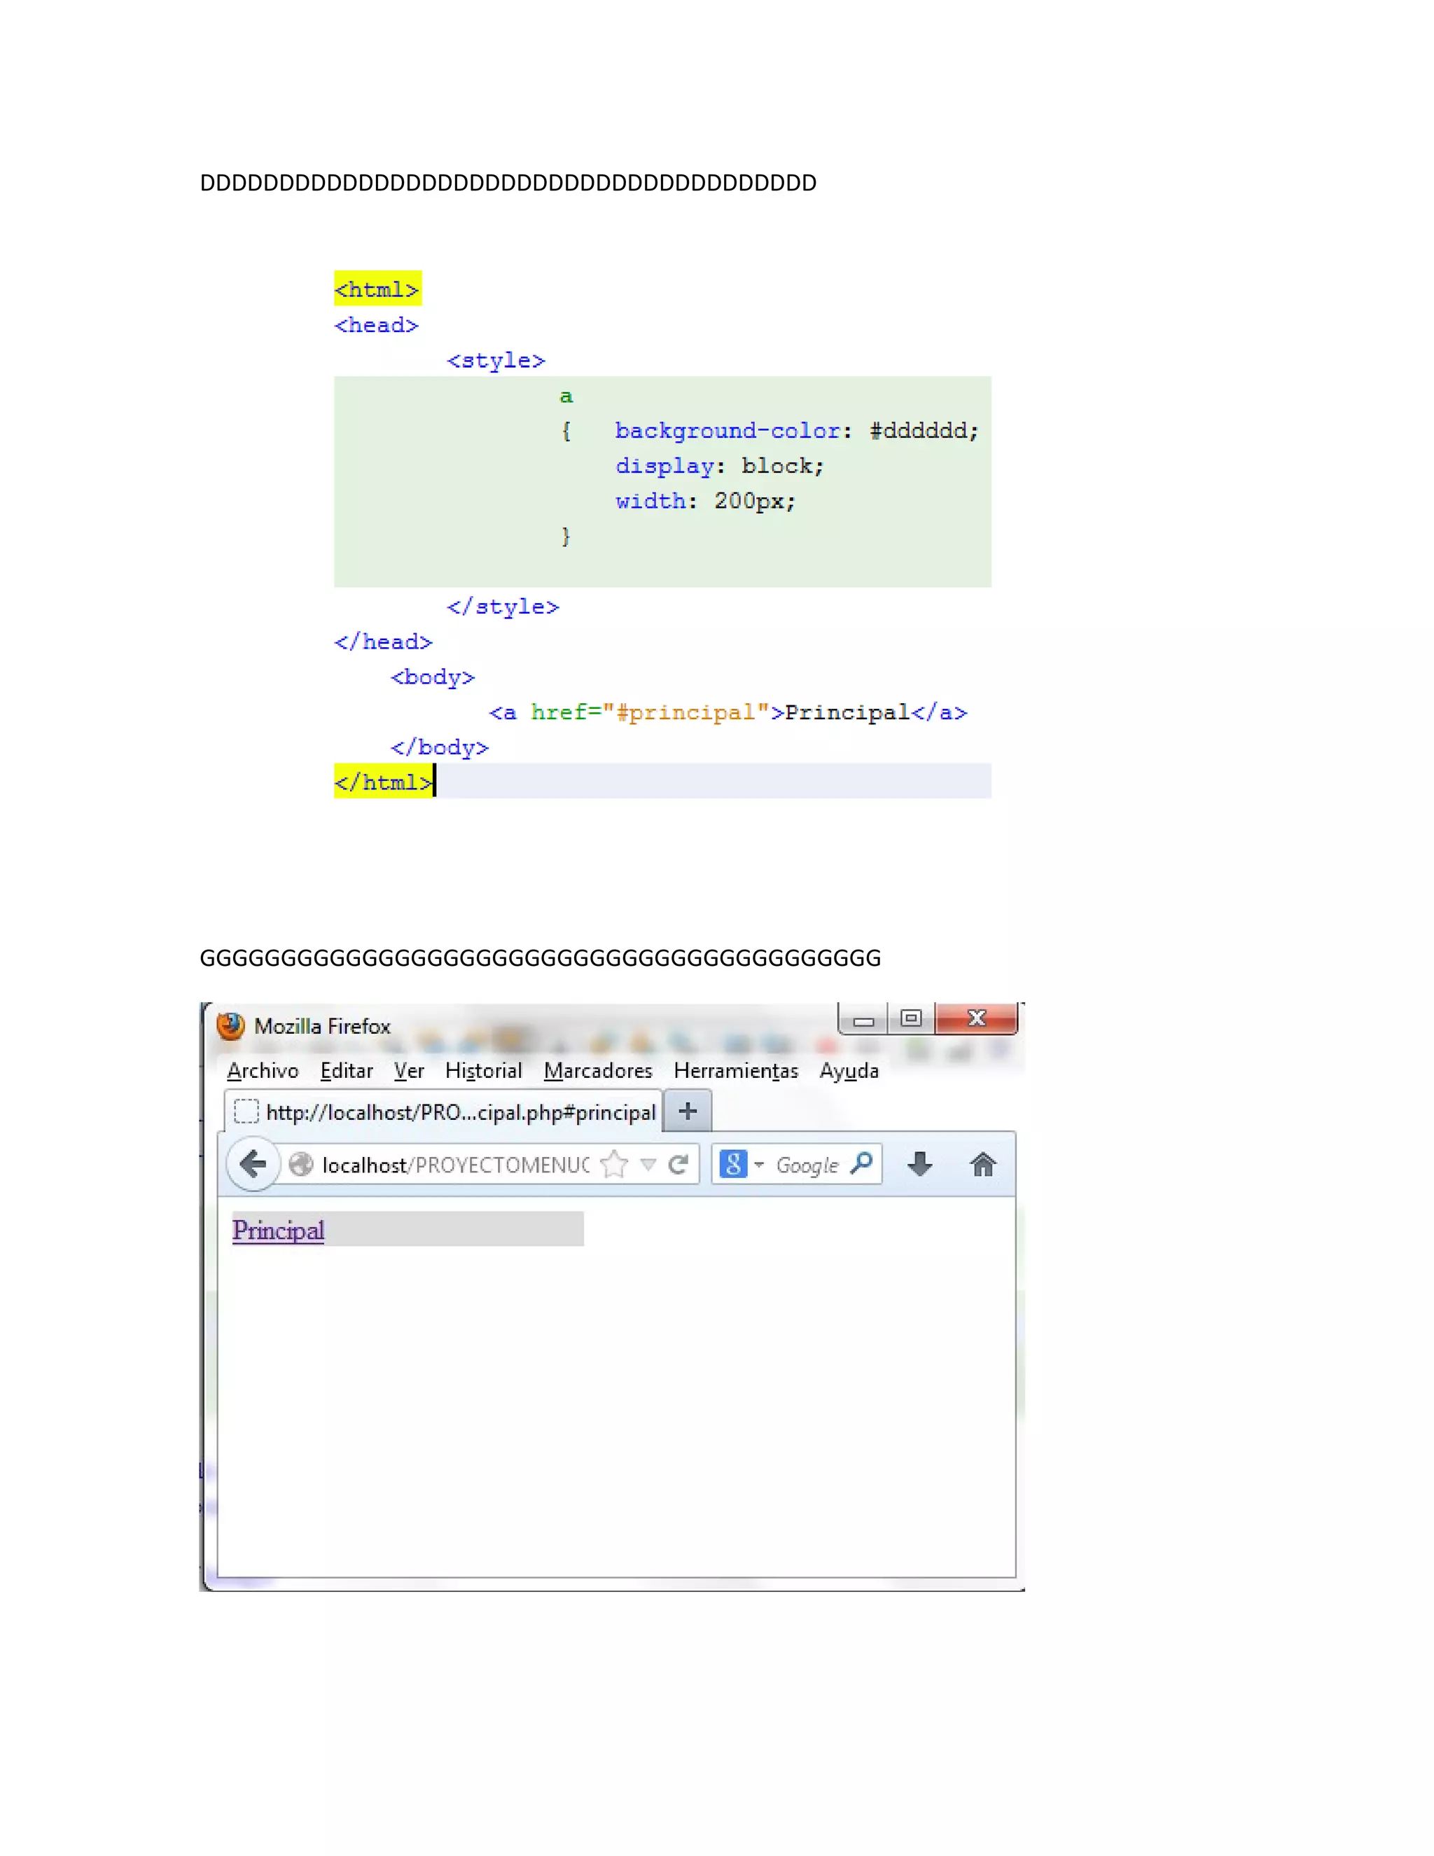Go to home page icon
Viewport: 1434px width, 1856px height.
click(983, 1164)
